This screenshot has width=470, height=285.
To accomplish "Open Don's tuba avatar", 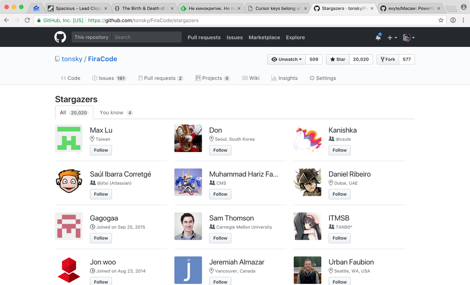I will pyautogui.click(x=188, y=138).
